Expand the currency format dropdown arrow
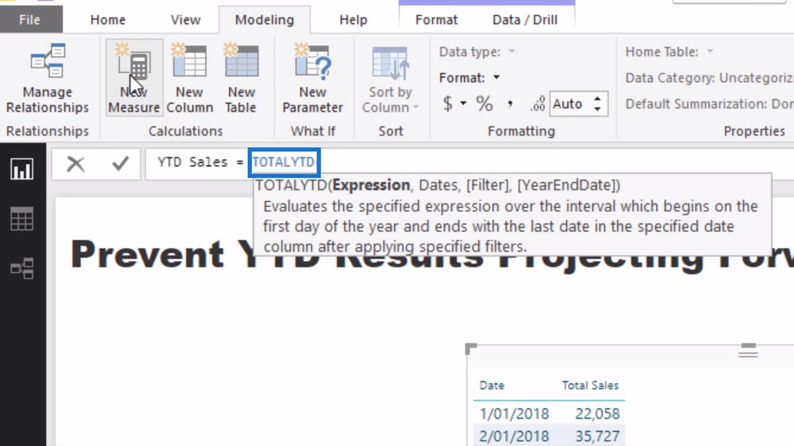Image resolution: width=794 pixels, height=446 pixels. click(464, 103)
